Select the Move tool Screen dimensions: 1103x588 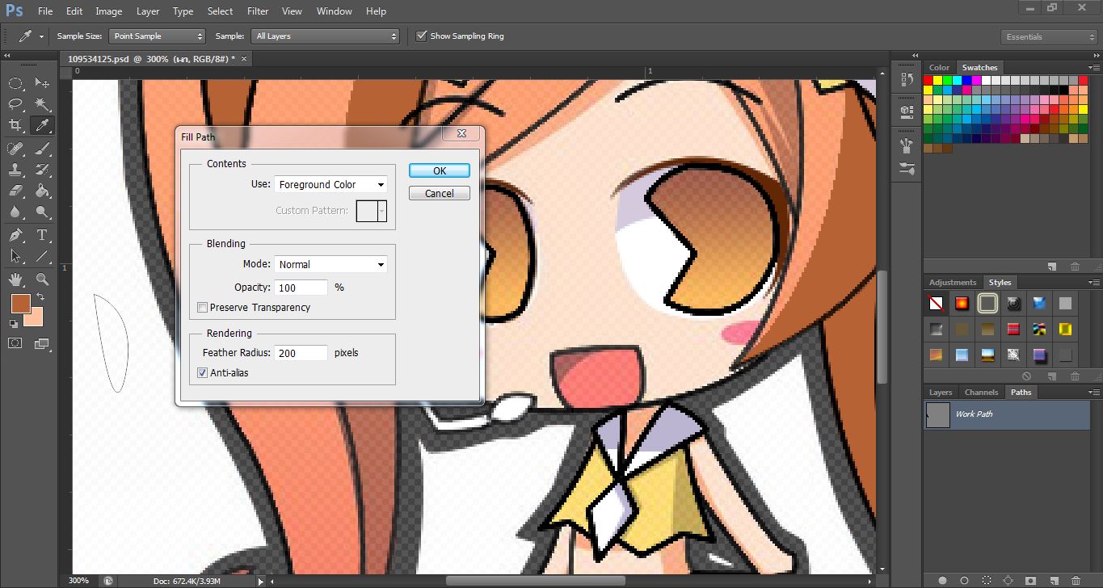(x=42, y=83)
